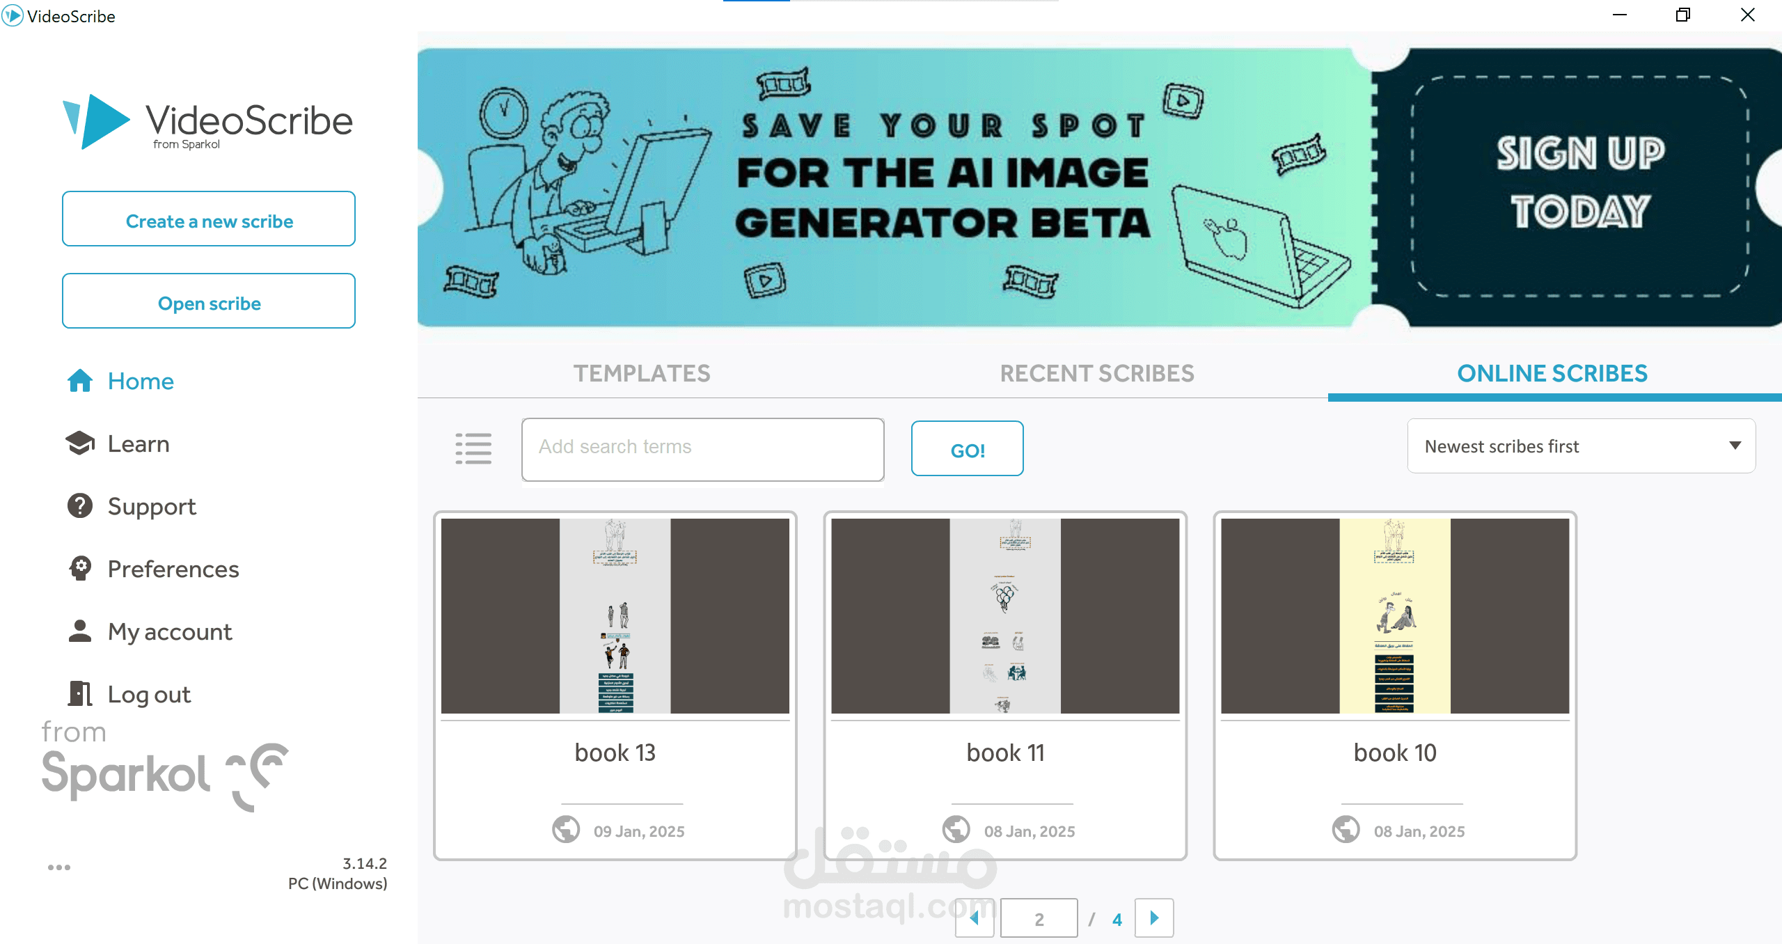Click the Open scribe button
Image resolution: width=1782 pixels, height=944 pixels.
click(x=209, y=301)
